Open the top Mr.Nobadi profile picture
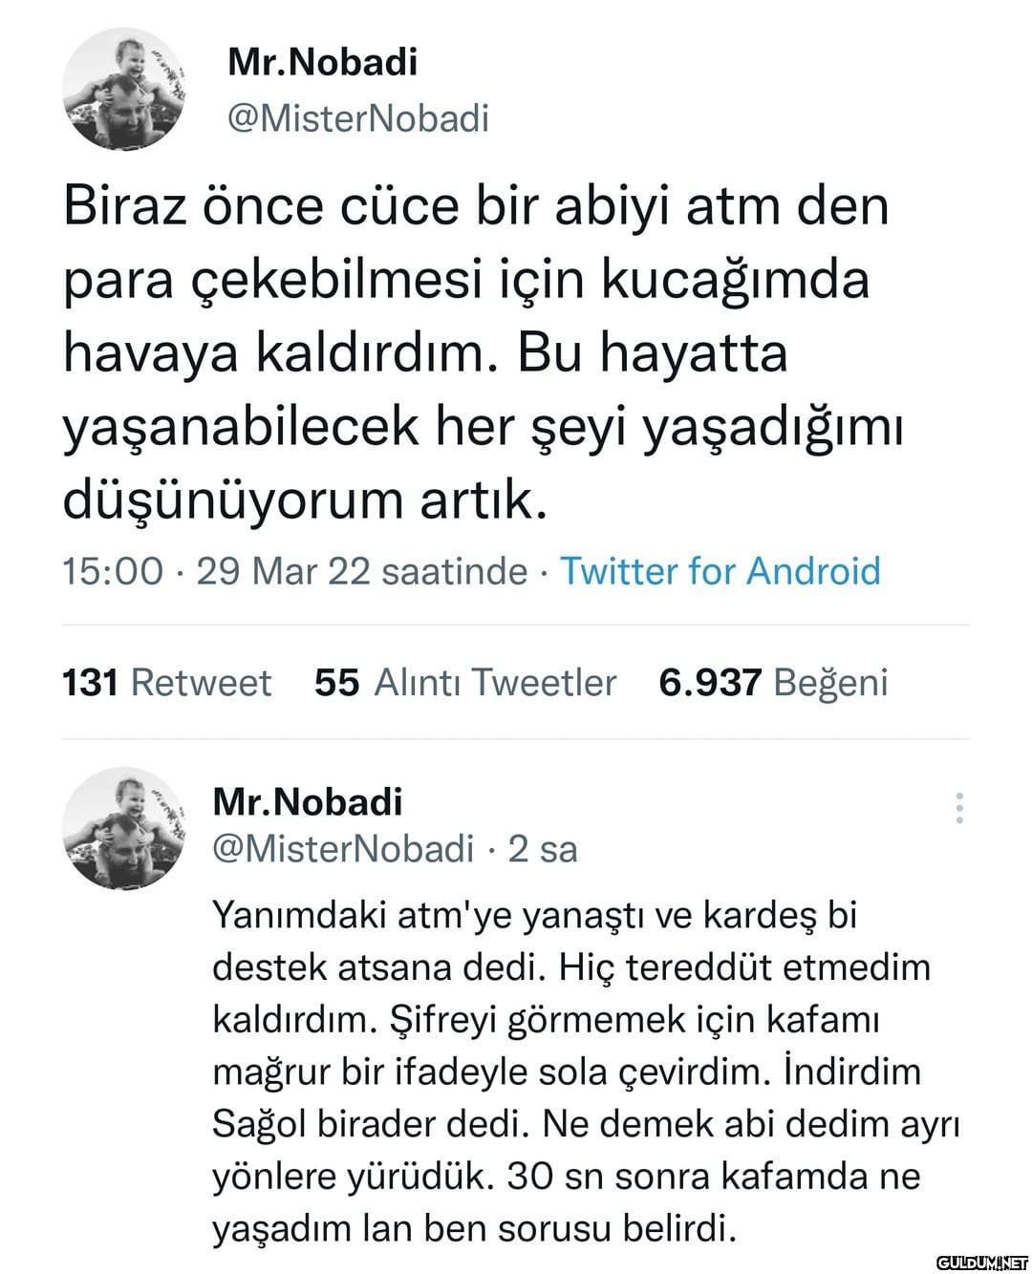This screenshot has width=1032, height=1274. [122, 89]
